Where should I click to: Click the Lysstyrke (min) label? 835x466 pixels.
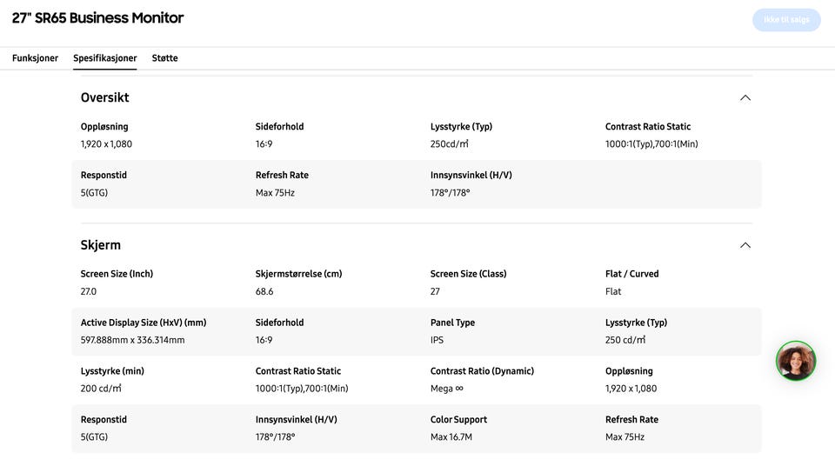[112, 371]
